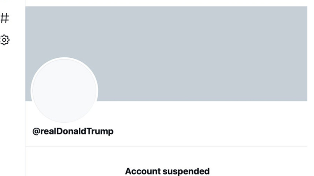Click the empty circular profile avatar

(64, 91)
